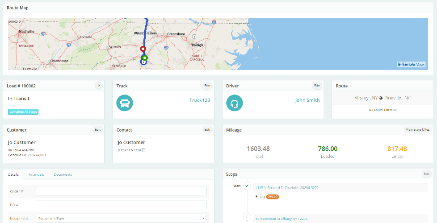Click the green stop marker on map
437x223 pixels.
(144, 58)
